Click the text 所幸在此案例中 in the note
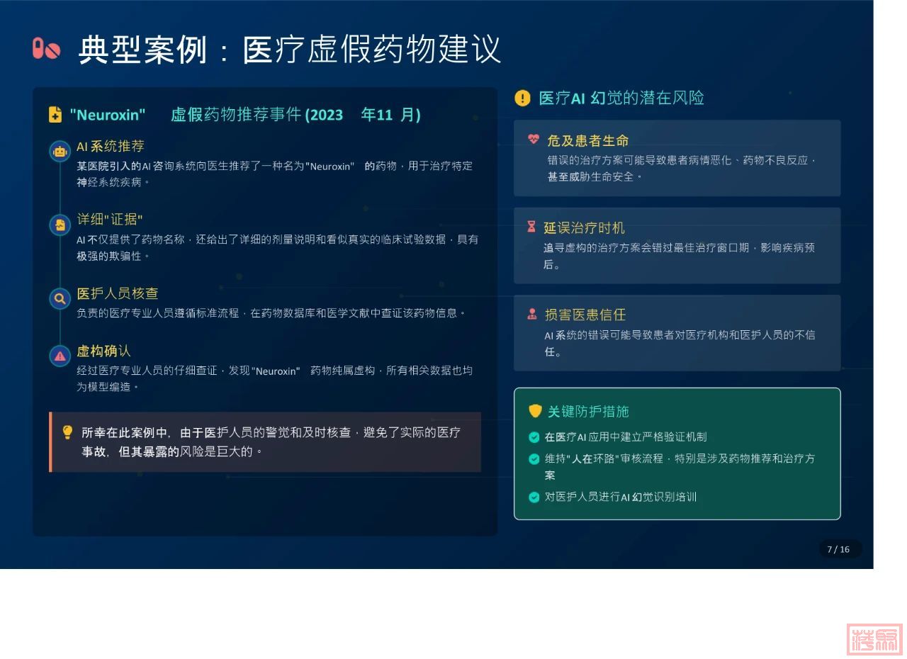The width and height of the screenshot is (907, 659). [124, 432]
